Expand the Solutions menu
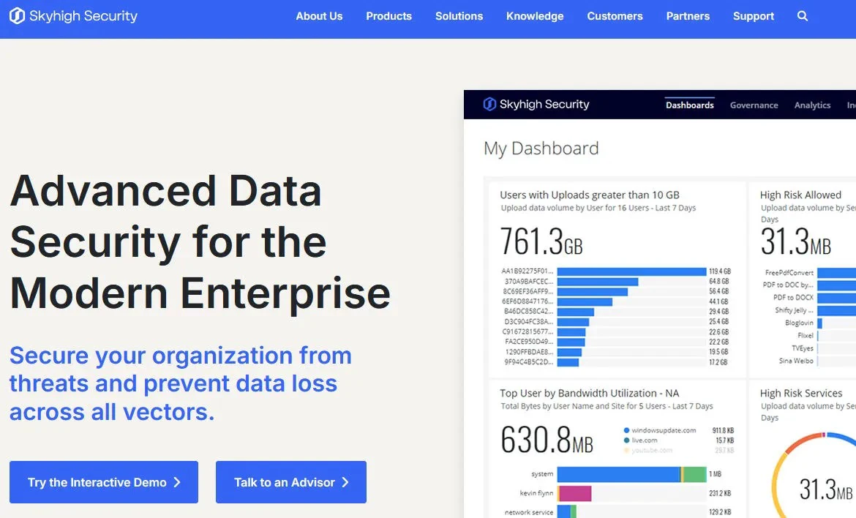This screenshot has height=518, width=856. (459, 16)
